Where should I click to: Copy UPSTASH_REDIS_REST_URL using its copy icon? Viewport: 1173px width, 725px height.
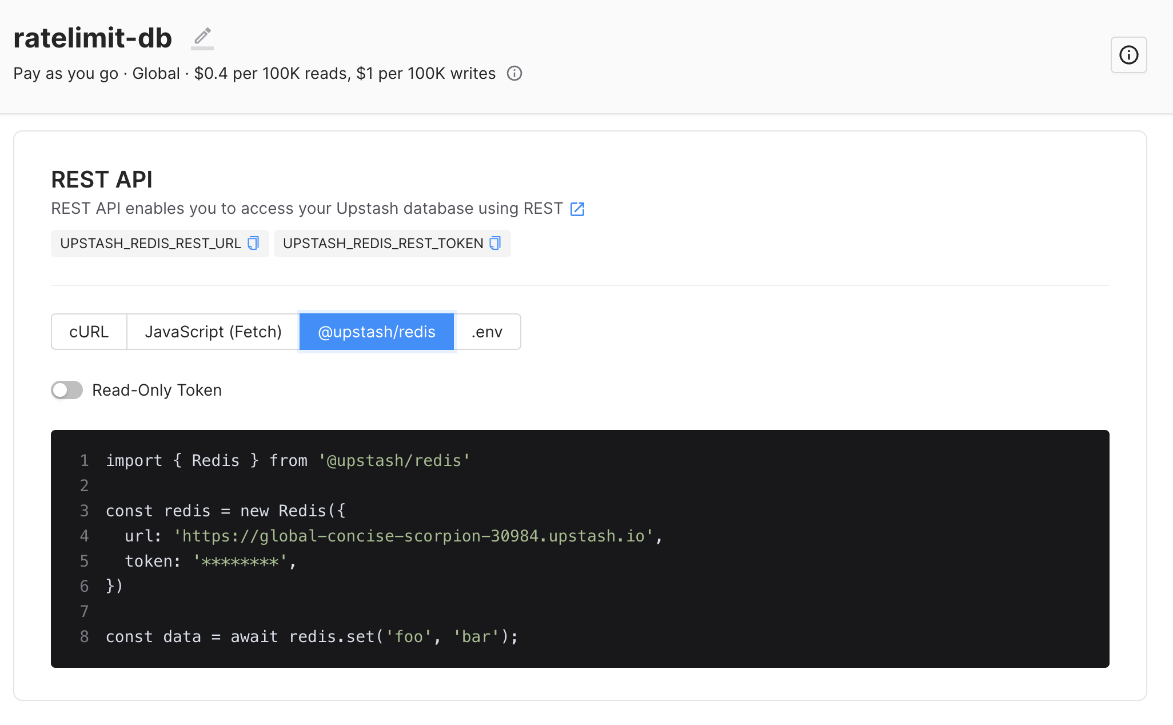coord(253,244)
